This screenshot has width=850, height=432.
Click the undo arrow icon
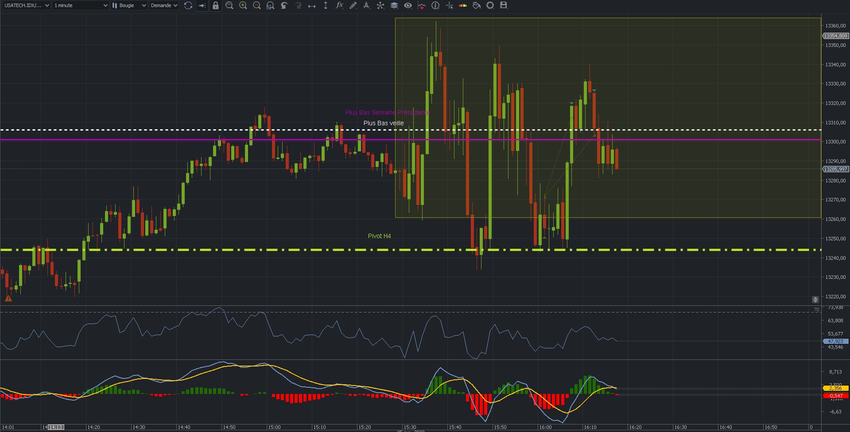[x=284, y=5]
